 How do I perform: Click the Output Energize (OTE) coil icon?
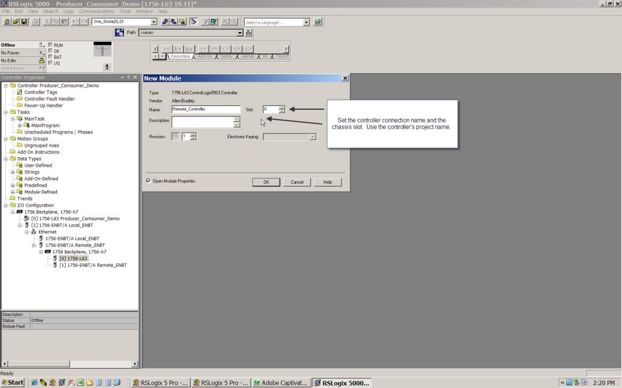pyautogui.click(x=225, y=49)
